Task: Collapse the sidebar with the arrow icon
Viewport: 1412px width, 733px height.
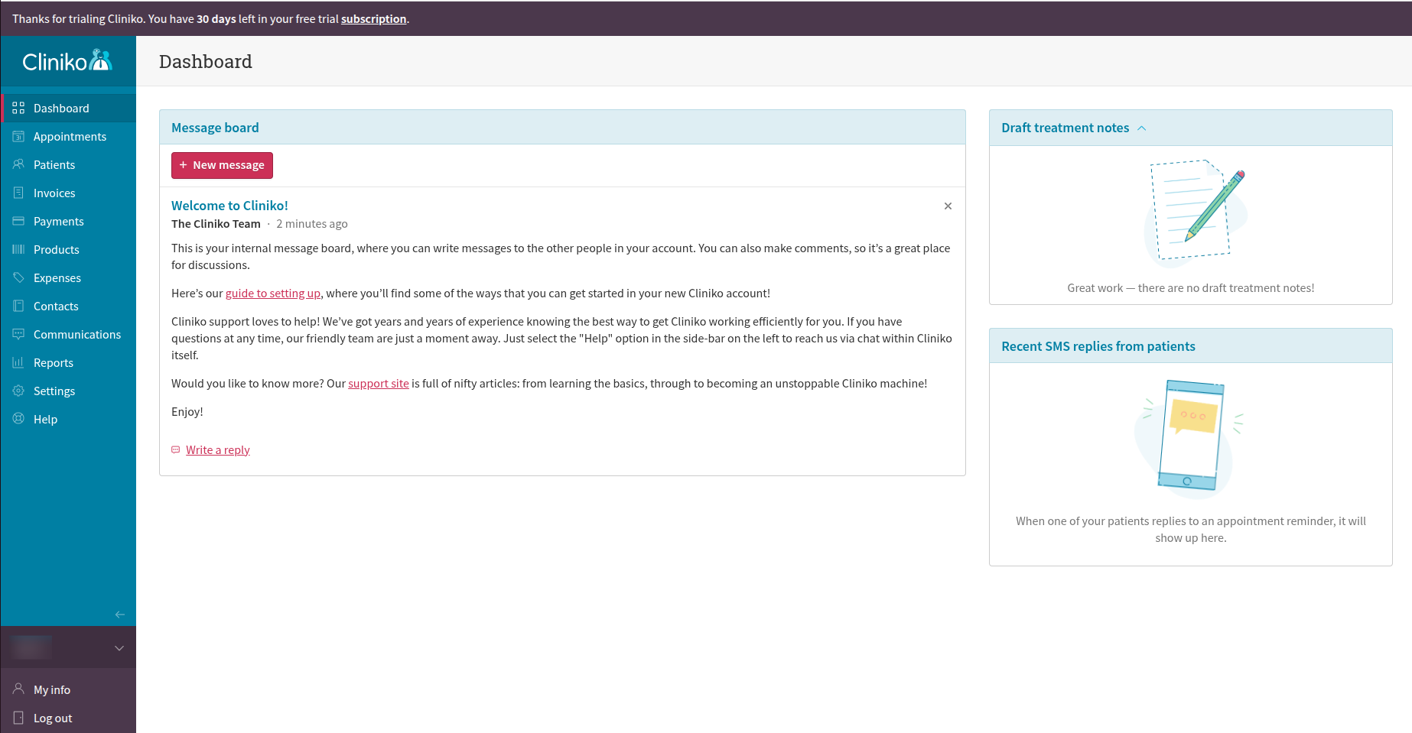Action: (120, 615)
